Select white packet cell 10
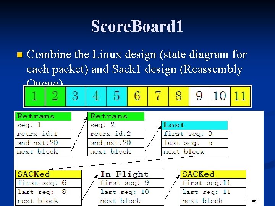The width and height of the screenshot is (275, 206). (x=220, y=97)
